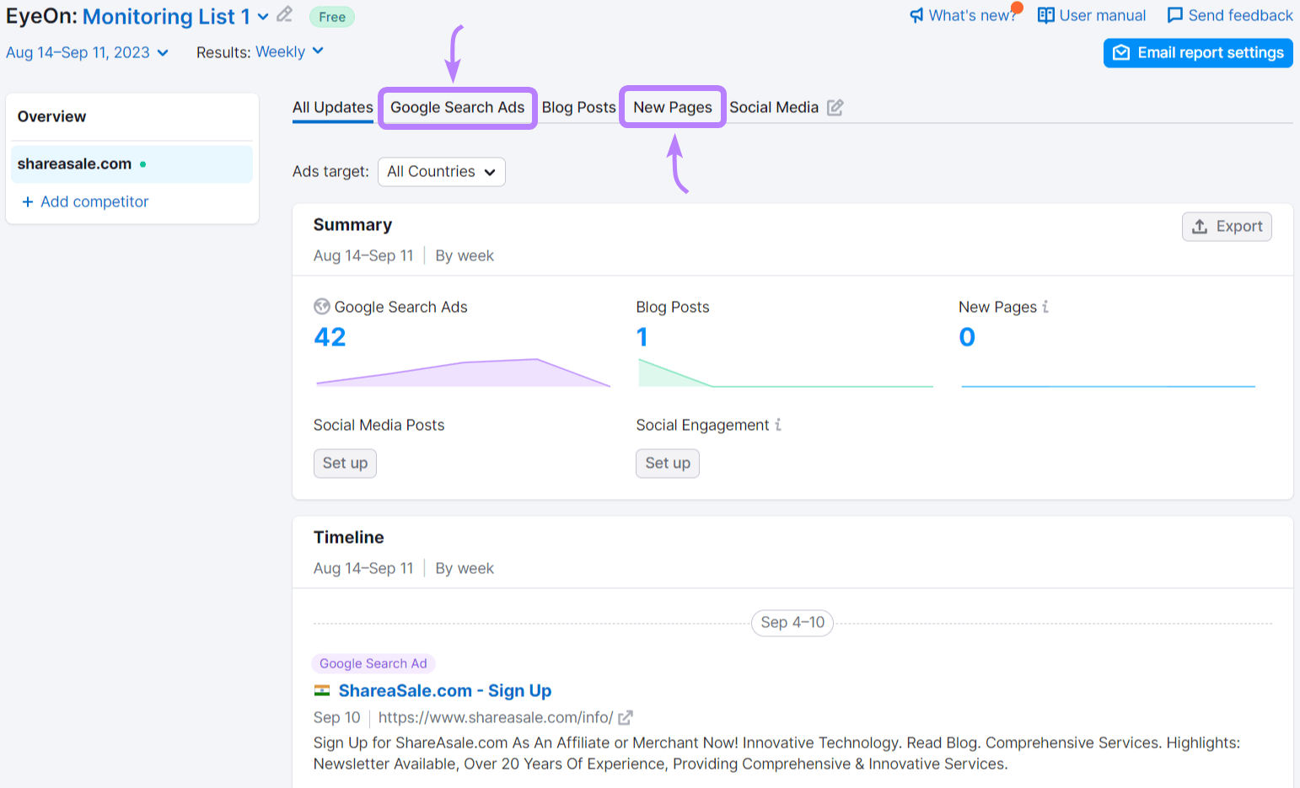Open the User manual
This screenshot has height=788, width=1300.
(1091, 14)
